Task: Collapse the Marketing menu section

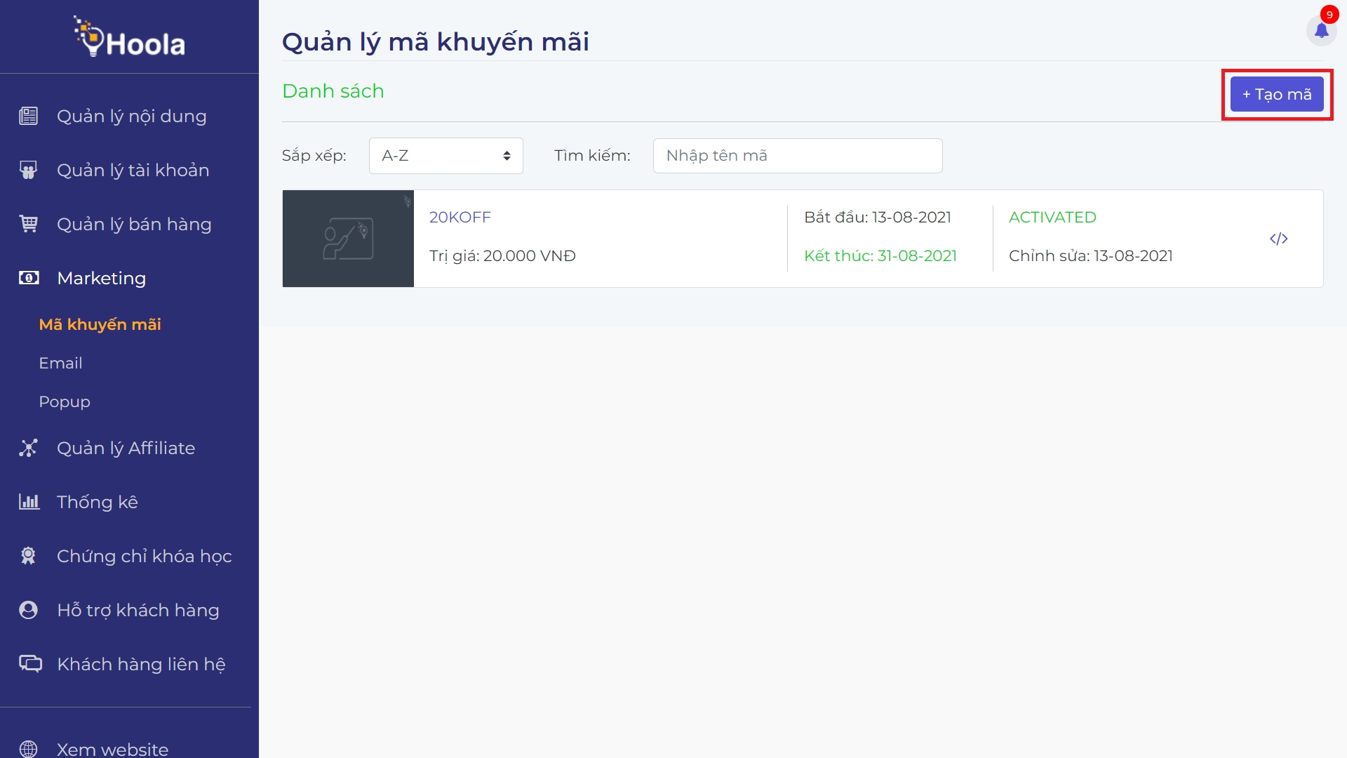Action: [x=102, y=278]
